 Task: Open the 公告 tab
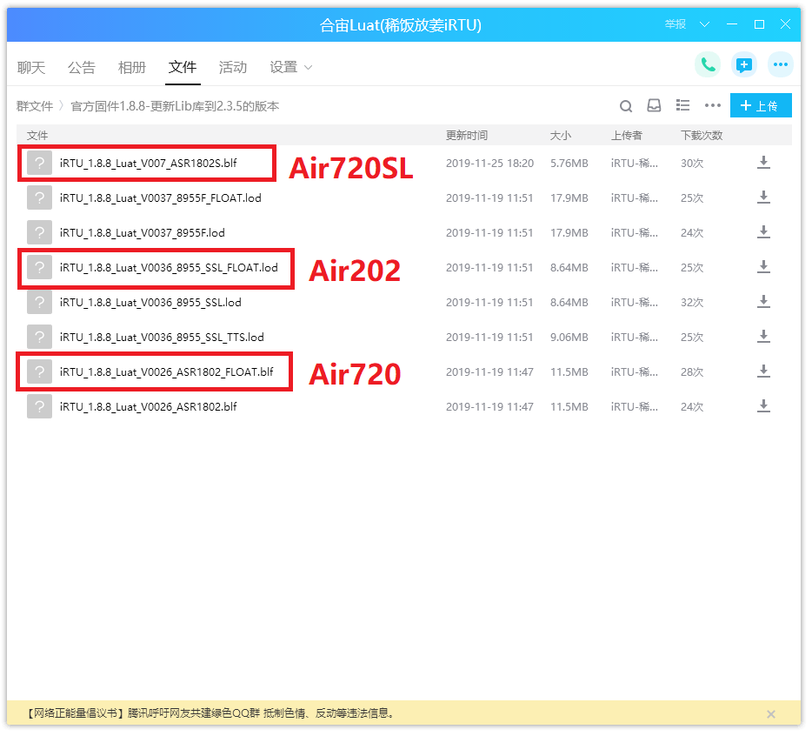82,67
